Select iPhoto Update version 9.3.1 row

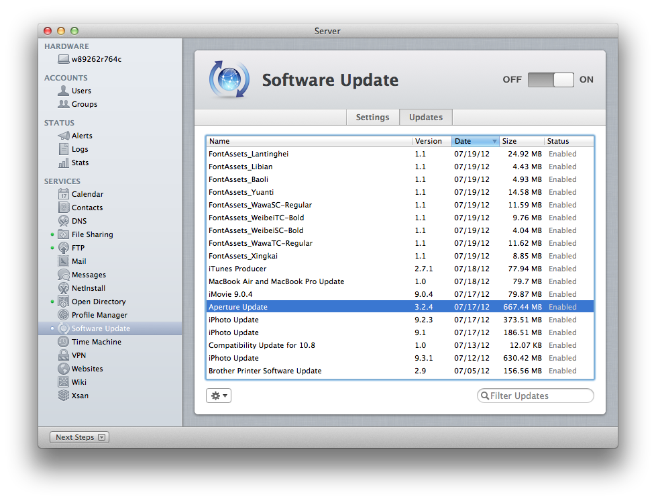pyautogui.click(x=400, y=358)
